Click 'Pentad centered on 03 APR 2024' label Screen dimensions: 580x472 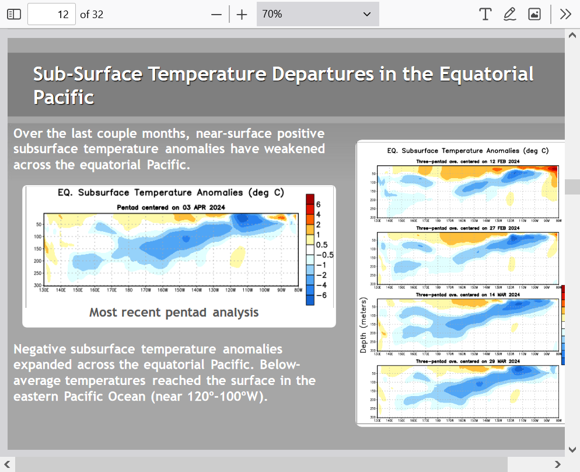click(171, 207)
